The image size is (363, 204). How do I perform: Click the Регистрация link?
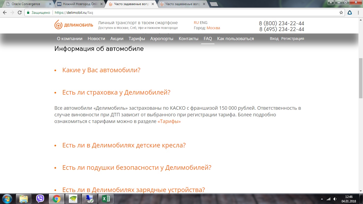pos(293,39)
